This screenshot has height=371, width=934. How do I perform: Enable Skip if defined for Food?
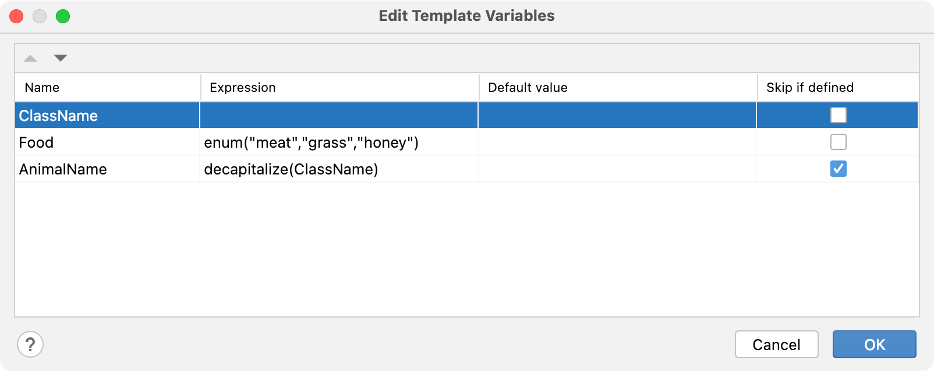tap(838, 142)
